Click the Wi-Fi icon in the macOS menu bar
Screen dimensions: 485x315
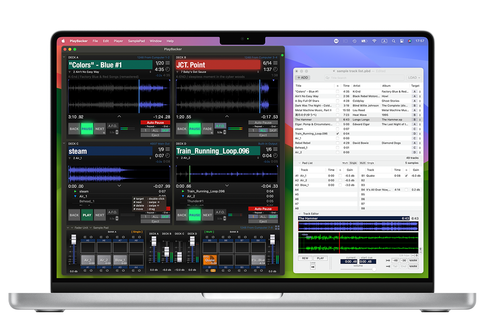click(374, 41)
